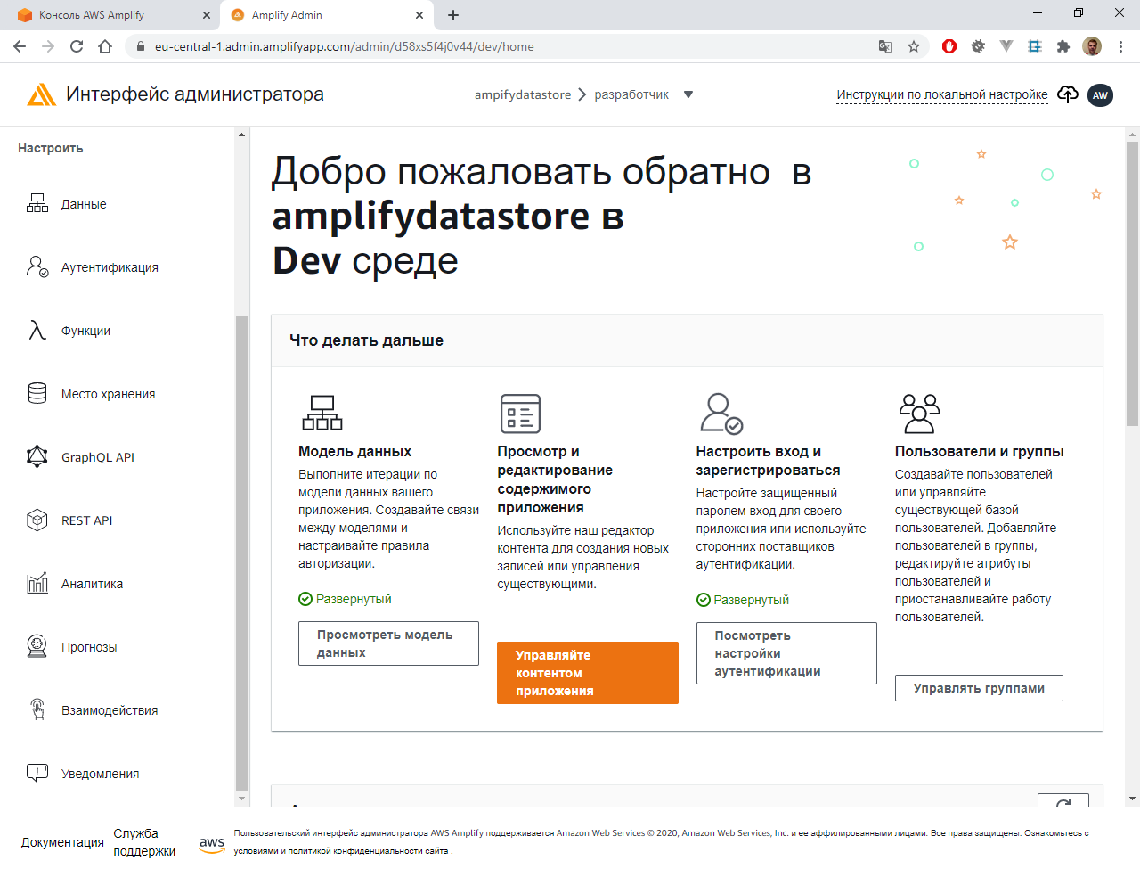Click the ampifydatastore breadcrumb link

523,94
